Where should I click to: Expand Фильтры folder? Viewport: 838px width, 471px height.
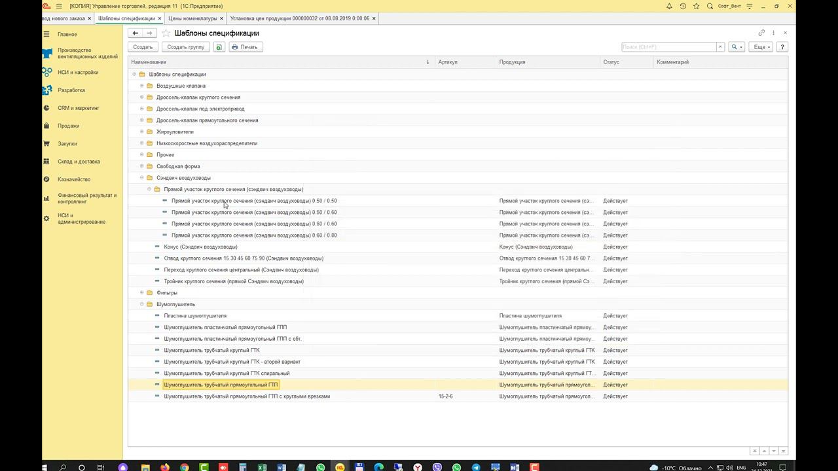141,292
